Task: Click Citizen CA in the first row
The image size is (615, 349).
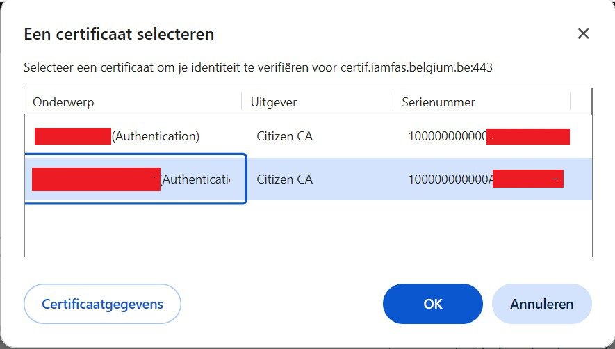Action: point(284,136)
